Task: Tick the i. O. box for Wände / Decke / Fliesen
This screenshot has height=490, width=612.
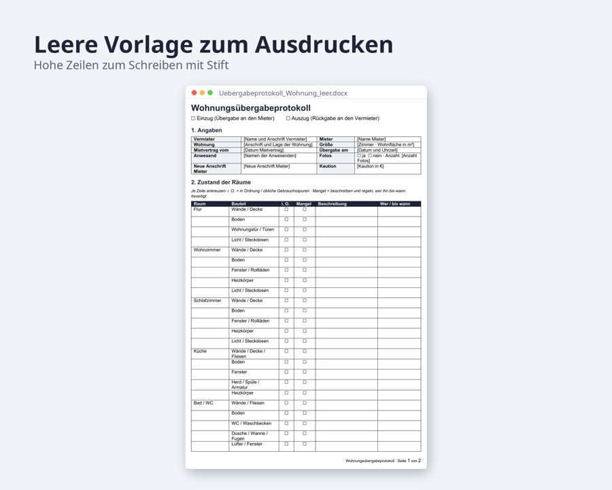Action: click(x=286, y=351)
